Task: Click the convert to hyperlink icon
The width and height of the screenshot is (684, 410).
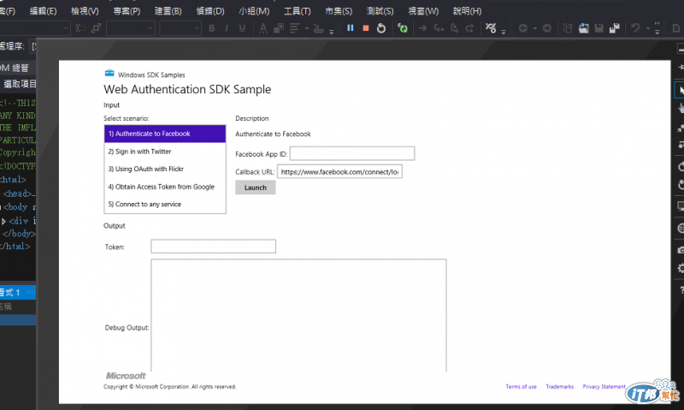Action: click(x=318, y=29)
